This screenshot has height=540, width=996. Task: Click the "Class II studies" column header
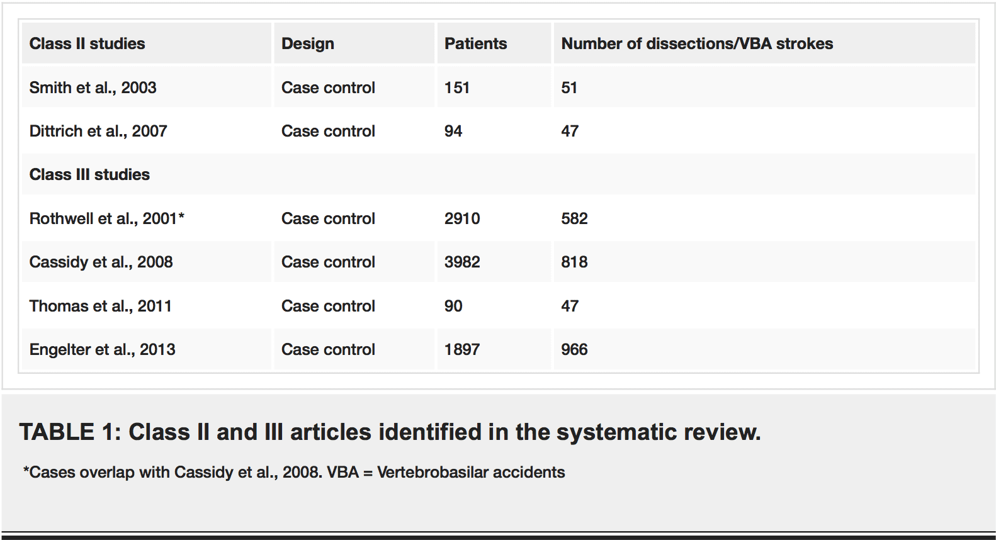87,43
